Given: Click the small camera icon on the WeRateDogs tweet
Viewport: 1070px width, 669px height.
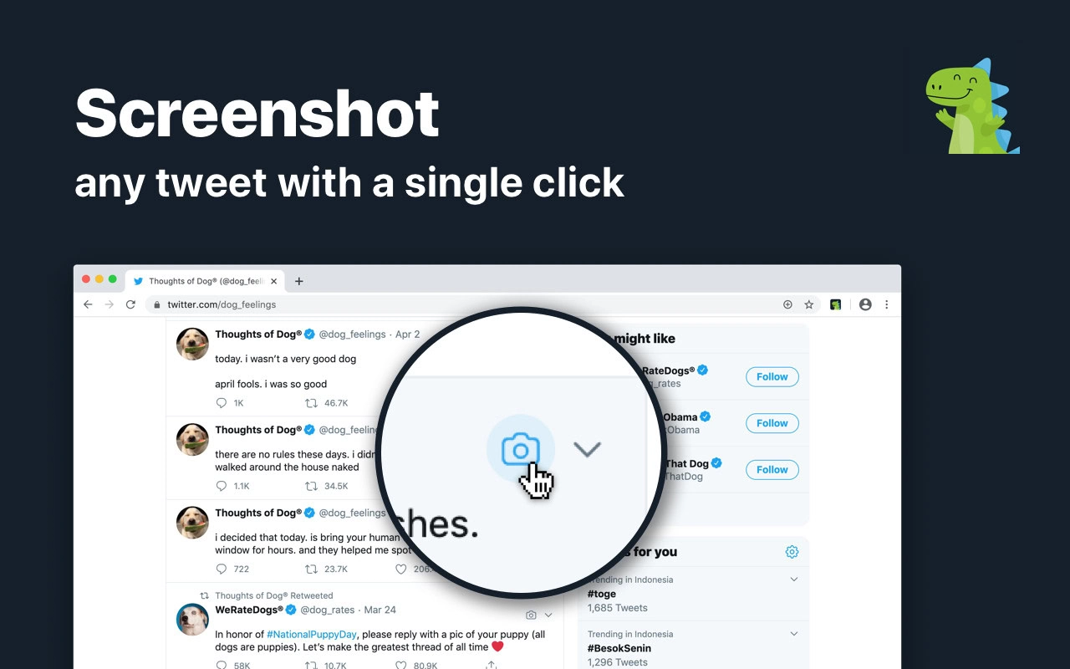Looking at the screenshot, I should (x=530, y=615).
